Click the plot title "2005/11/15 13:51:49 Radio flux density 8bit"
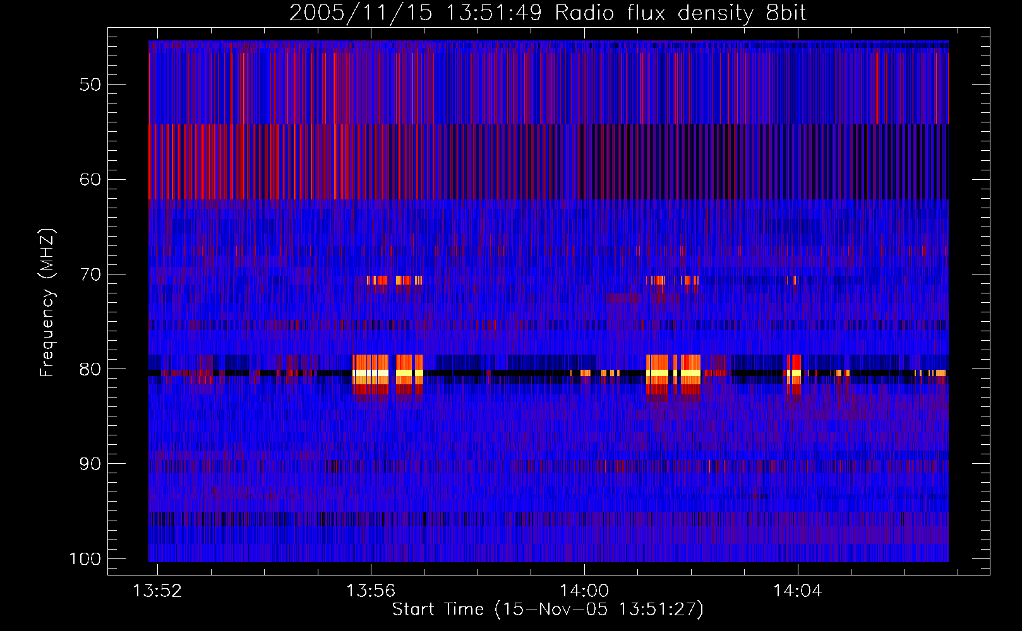1022x631 pixels. 548,13
